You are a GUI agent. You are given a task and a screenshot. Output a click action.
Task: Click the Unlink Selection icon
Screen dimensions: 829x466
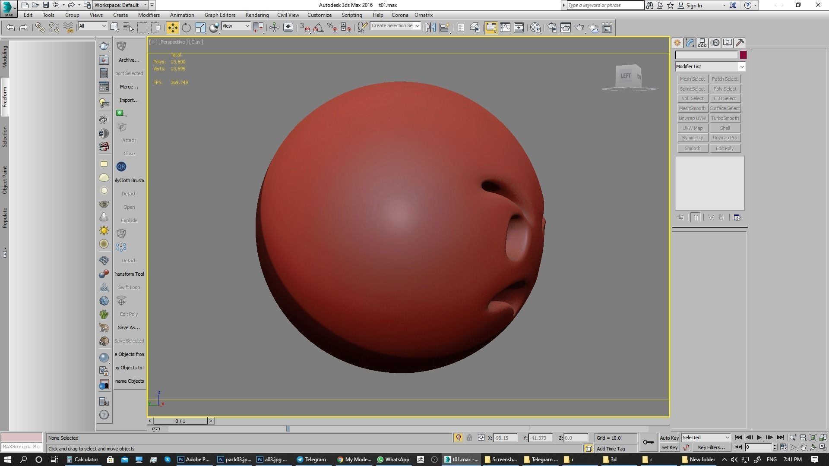coord(54,28)
